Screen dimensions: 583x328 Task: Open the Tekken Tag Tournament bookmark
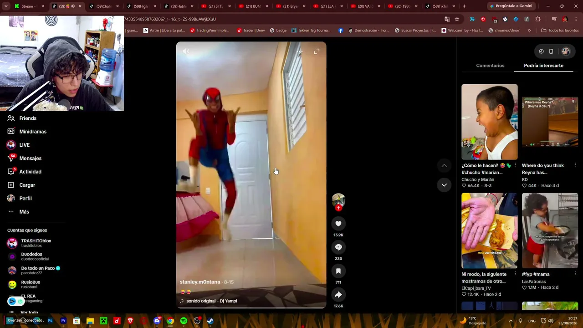[311, 31]
